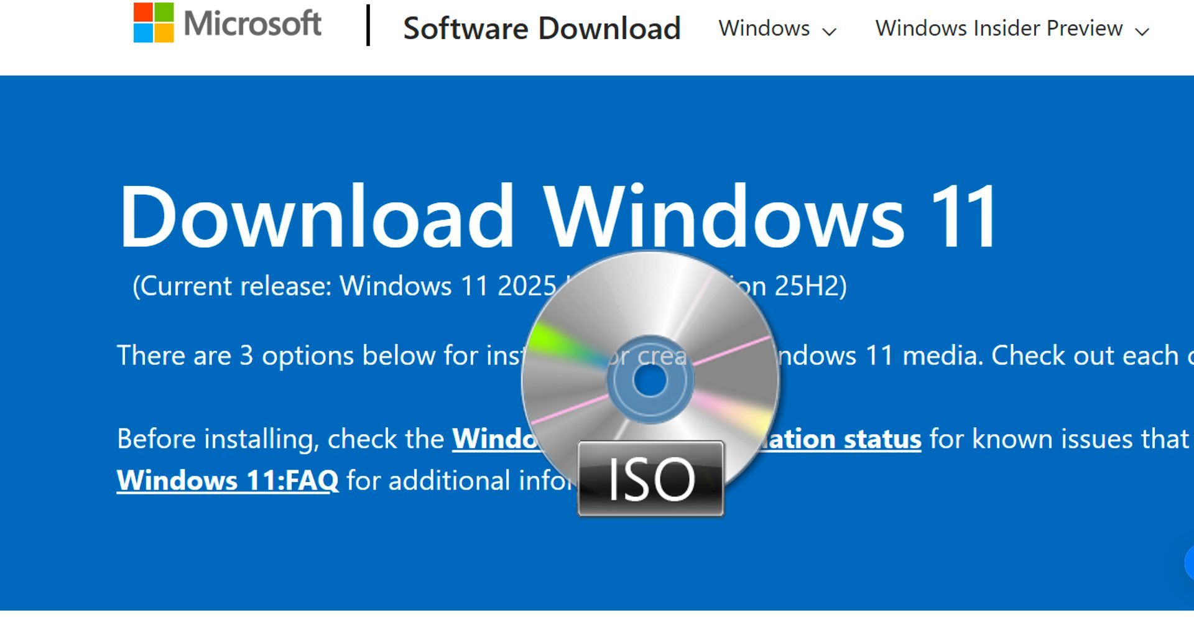Viewport: 1194px width, 627px height.
Task: Click the center hole of the disc
Action: [650, 381]
